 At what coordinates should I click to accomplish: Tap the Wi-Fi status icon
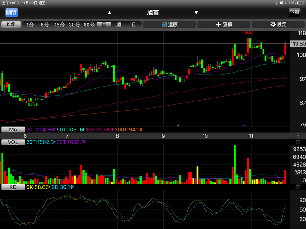(x=276, y=3)
